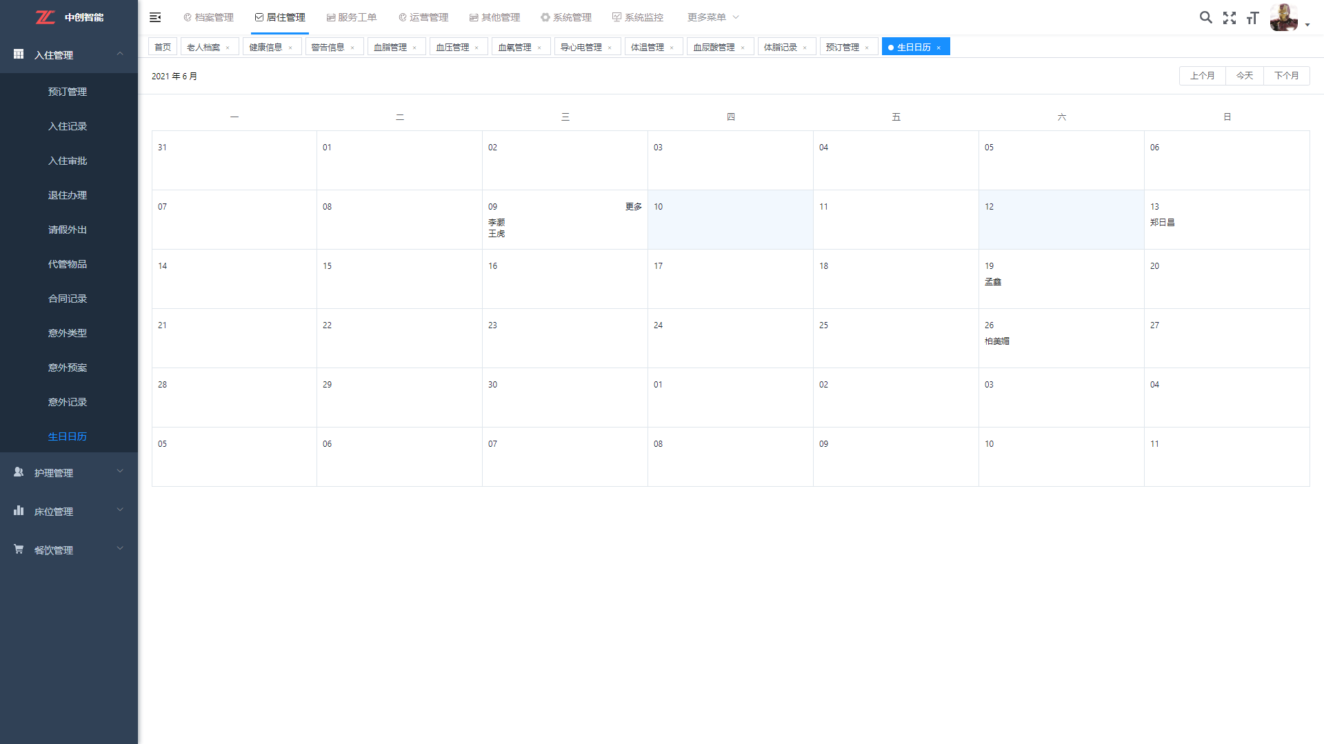Open the 更多菜单 dropdown
The image size is (1324, 744).
[x=712, y=17]
